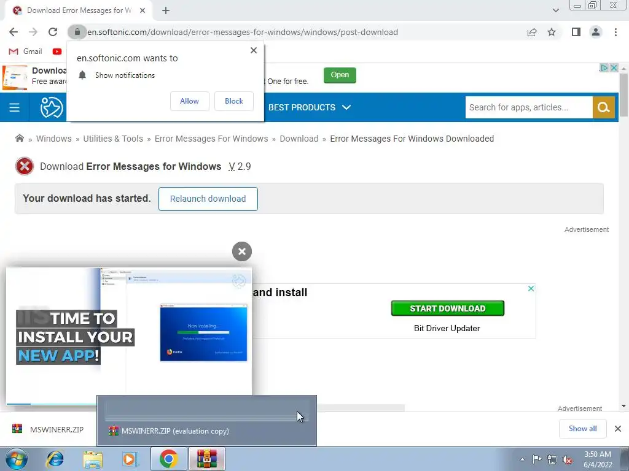Close the Bit Driver Updater ad
Viewport: 629px width, 471px height.
[531, 288]
